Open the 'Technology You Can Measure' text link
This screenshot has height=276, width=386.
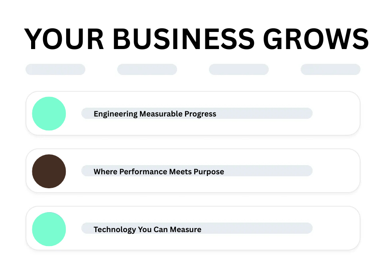147,229
